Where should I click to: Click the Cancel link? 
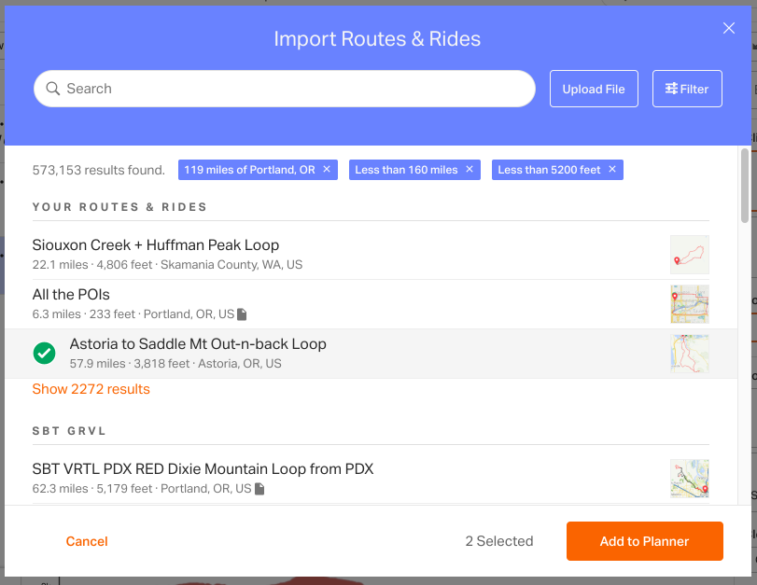pyautogui.click(x=87, y=541)
